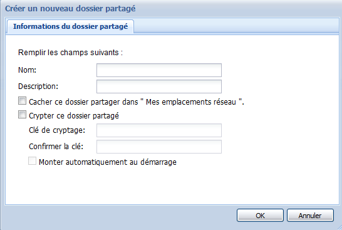Enable hiding folder in Mes emplacements réseau

coord(23,101)
